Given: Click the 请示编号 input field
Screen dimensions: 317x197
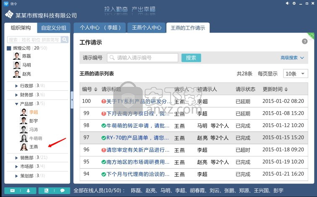Looking at the screenshot, I should pyautogui.click(x=143, y=58).
